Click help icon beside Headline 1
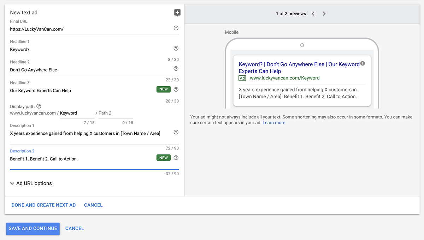Screen dimensions: 424x240 click(176, 48)
